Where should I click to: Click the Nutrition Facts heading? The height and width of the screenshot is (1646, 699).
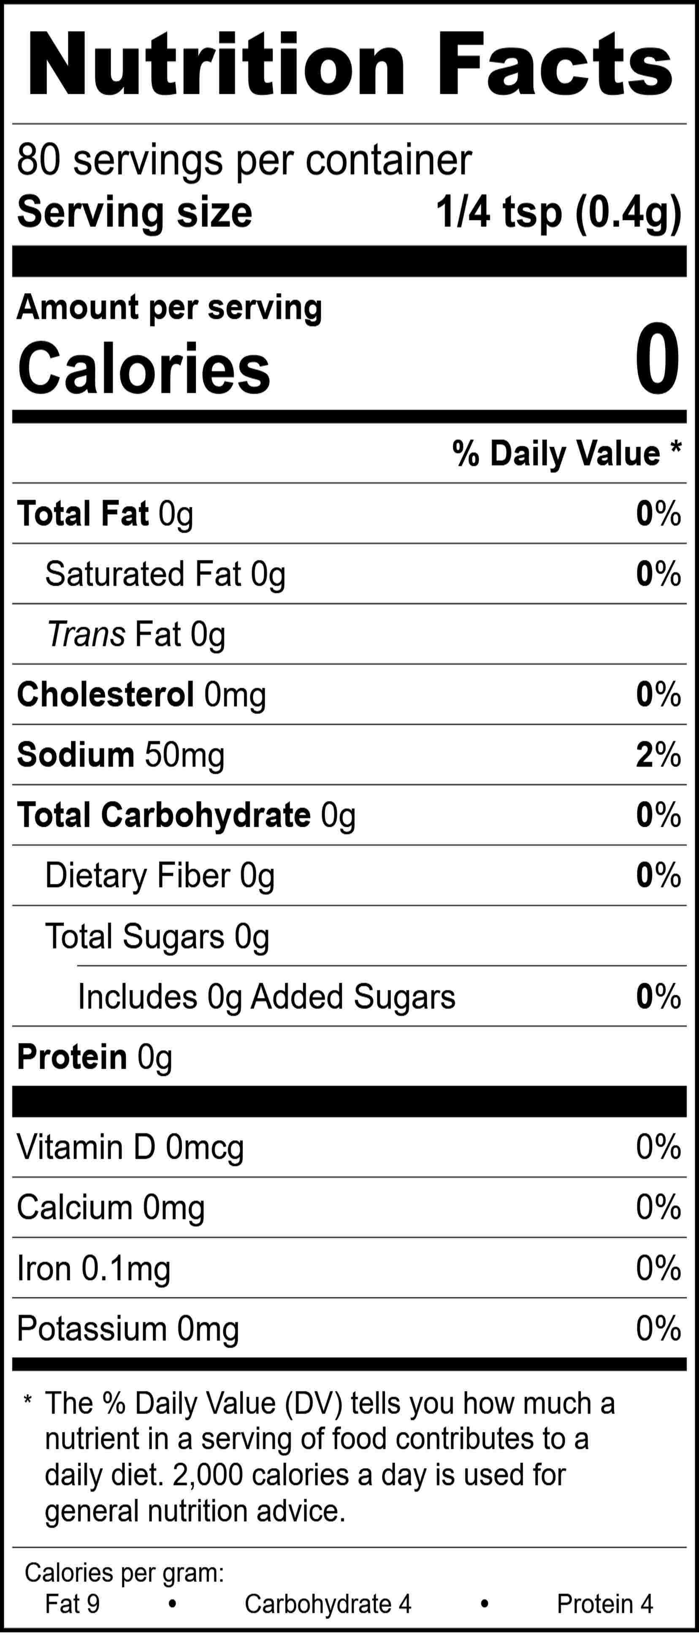pos(349,65)
